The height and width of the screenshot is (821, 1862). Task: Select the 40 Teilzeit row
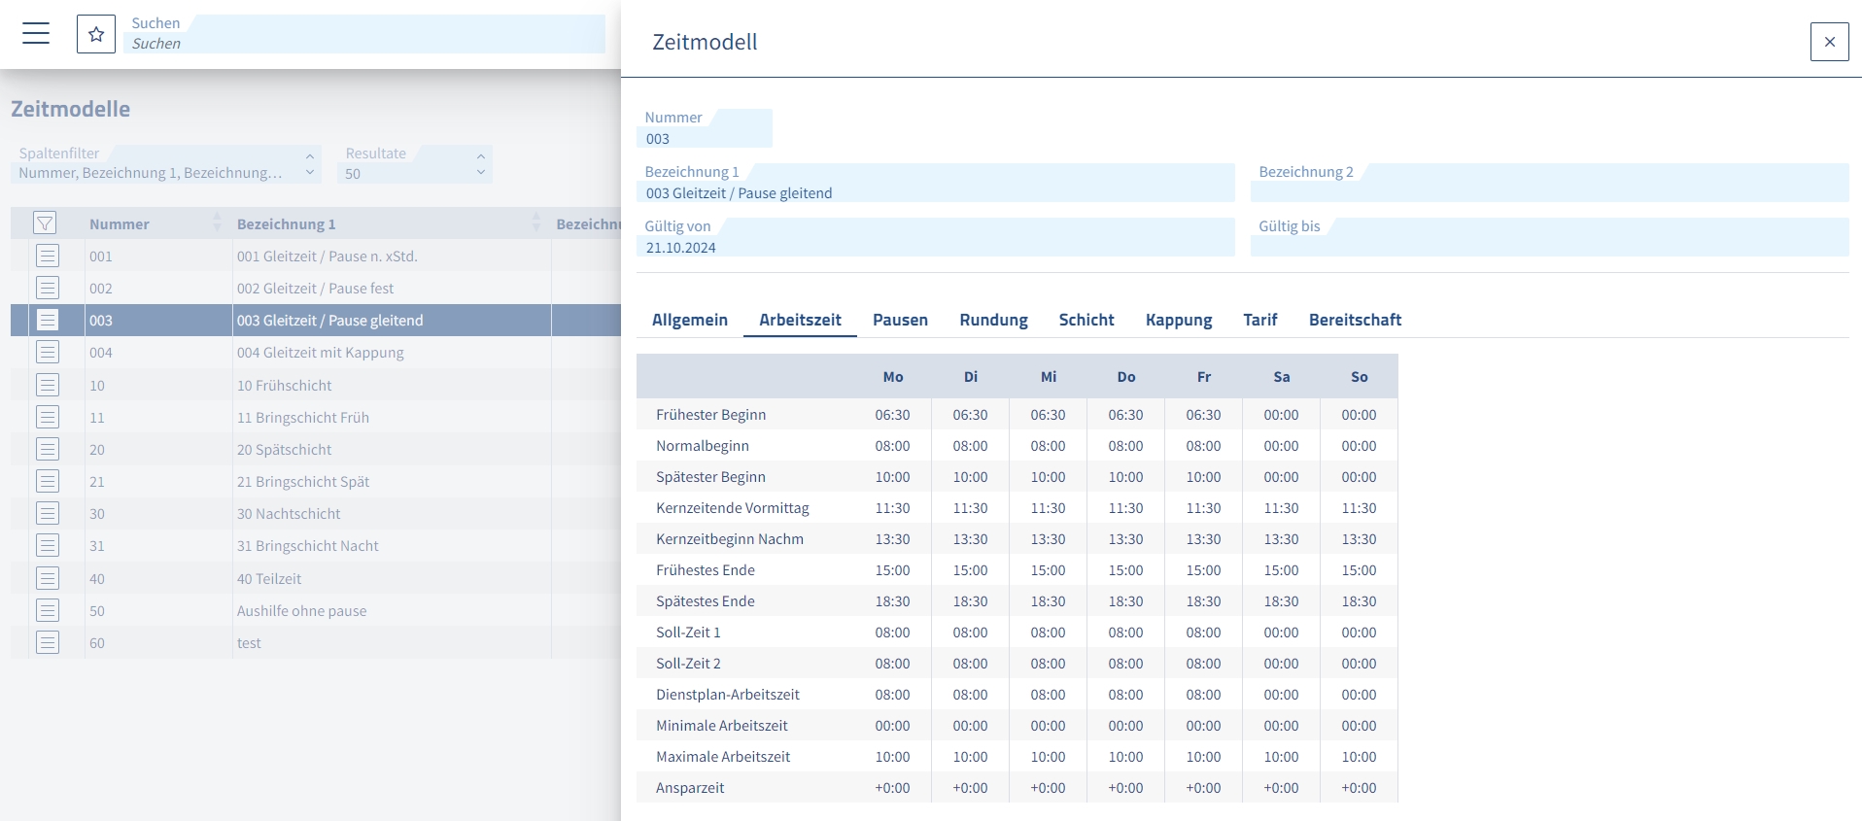(316, 578)
